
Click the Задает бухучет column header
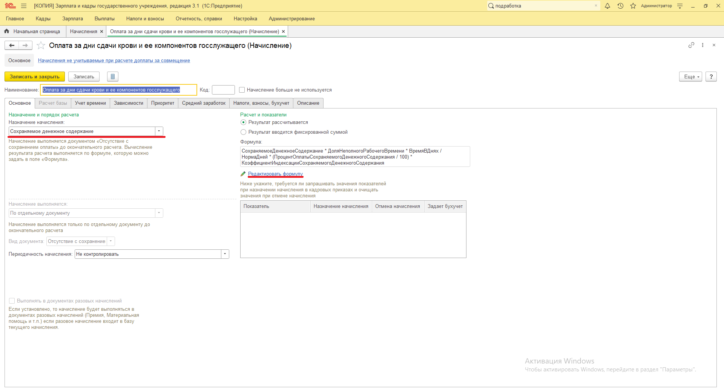[x=445, y=206]
